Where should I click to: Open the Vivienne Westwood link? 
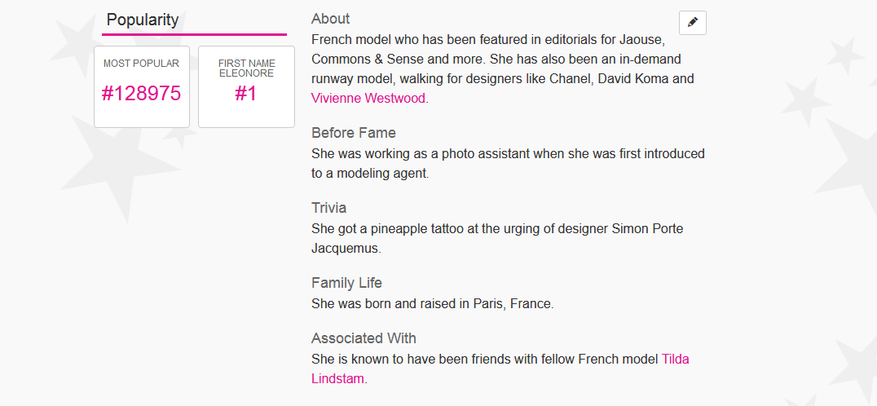point(368,99)
